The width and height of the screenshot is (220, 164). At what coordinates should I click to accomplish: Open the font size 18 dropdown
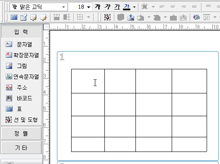pos(88,7)
